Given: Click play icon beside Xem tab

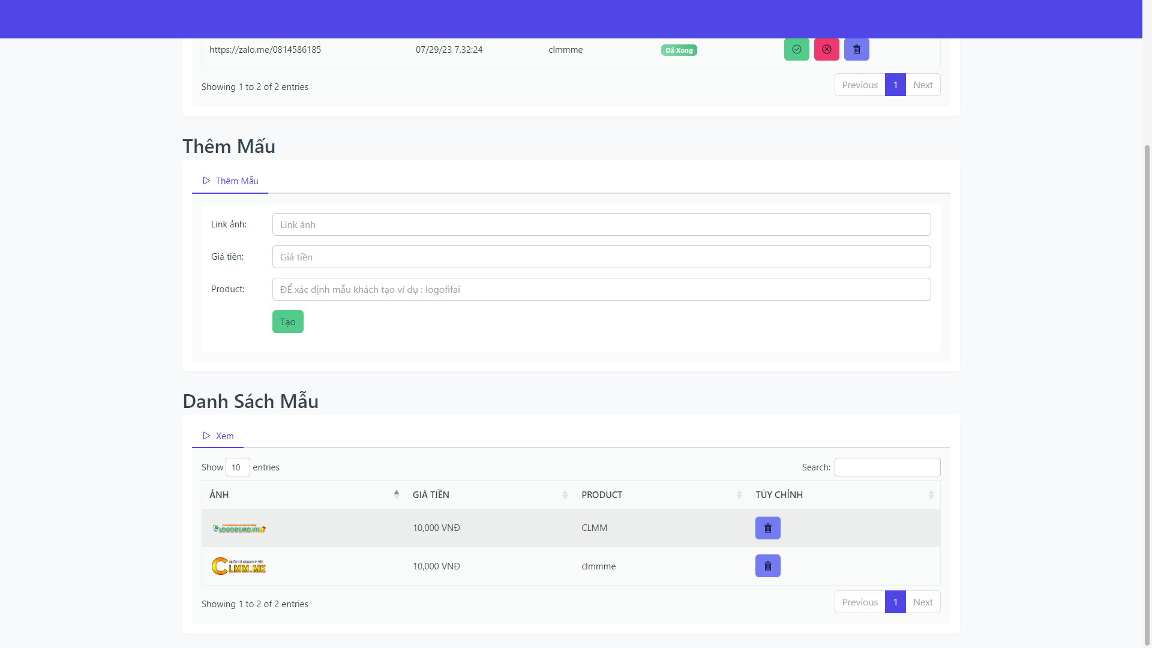Looking at the screenshot, I should pyautogui.click(x=206, y=436).
